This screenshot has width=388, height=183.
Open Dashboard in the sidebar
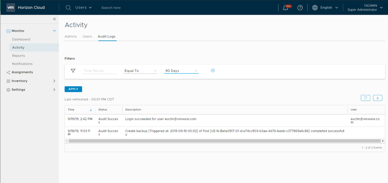[21, 39]
